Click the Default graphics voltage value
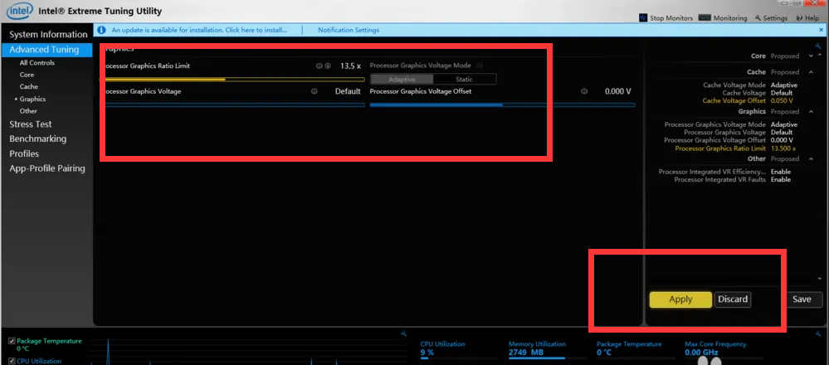Viewport: 829px width, 365px height. tap(348, 91)
